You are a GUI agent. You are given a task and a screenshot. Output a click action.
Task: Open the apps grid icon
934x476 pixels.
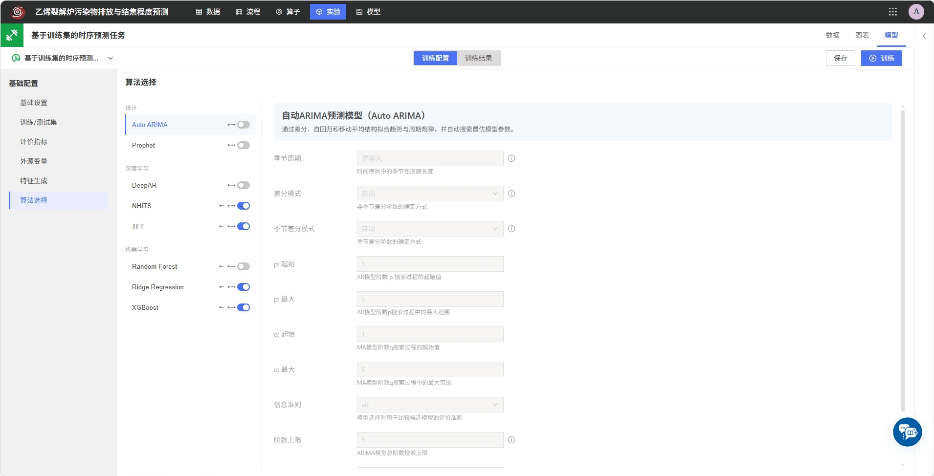[893, 12]
